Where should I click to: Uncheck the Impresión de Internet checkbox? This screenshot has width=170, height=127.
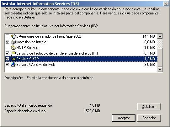[x=7, y=42]
